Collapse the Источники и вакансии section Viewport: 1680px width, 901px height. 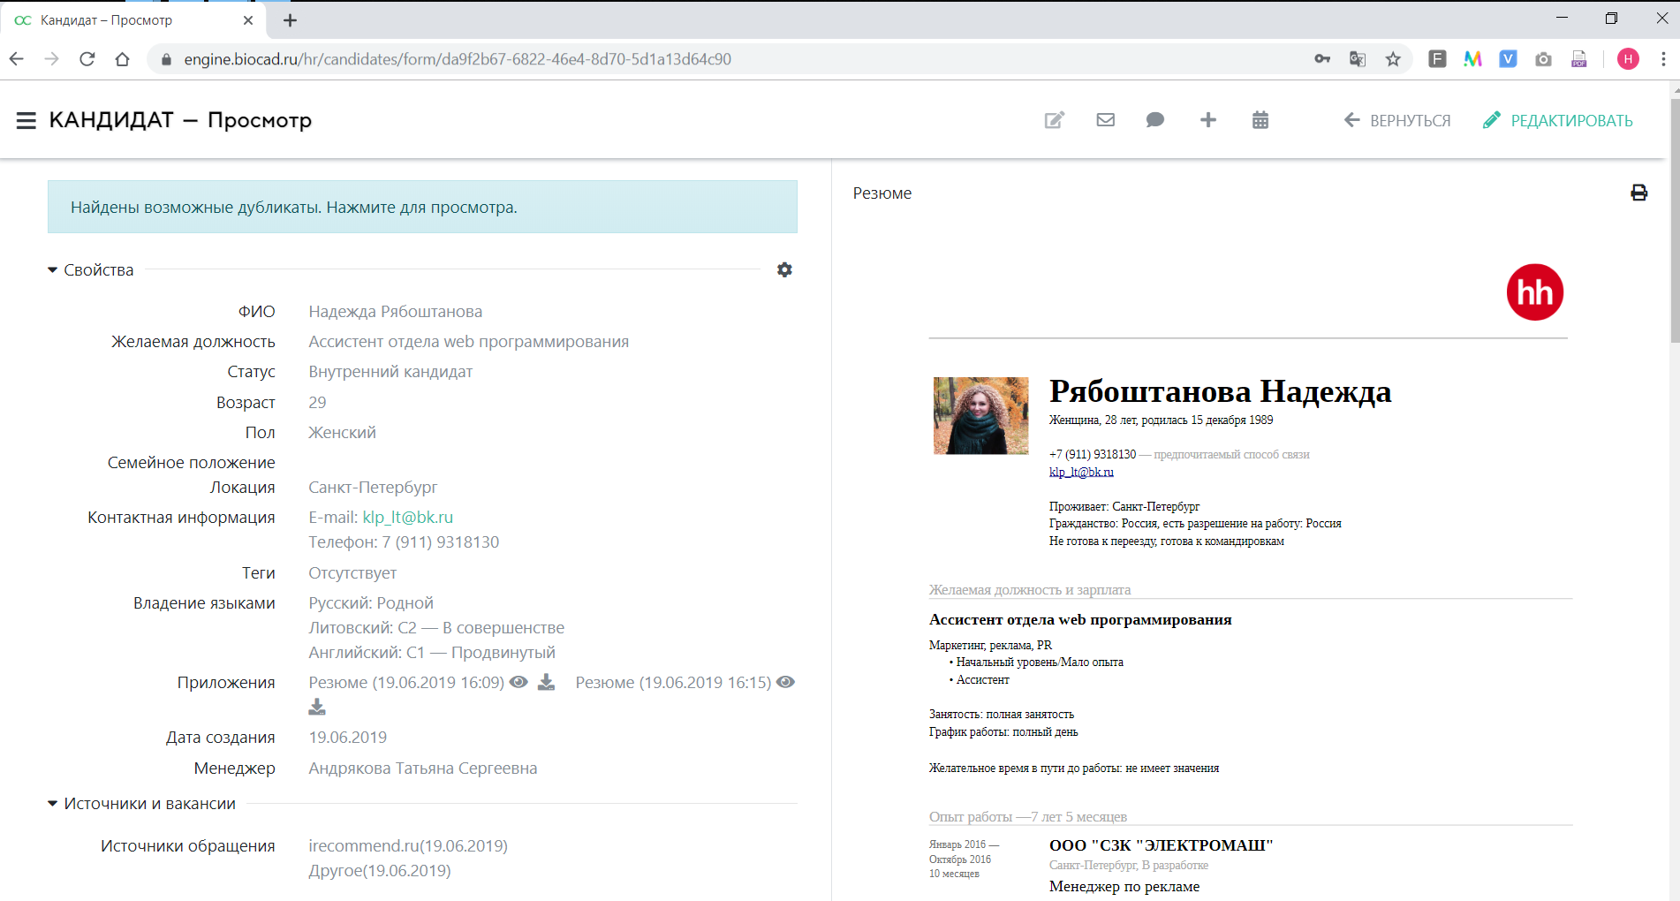tap(52, 804)
